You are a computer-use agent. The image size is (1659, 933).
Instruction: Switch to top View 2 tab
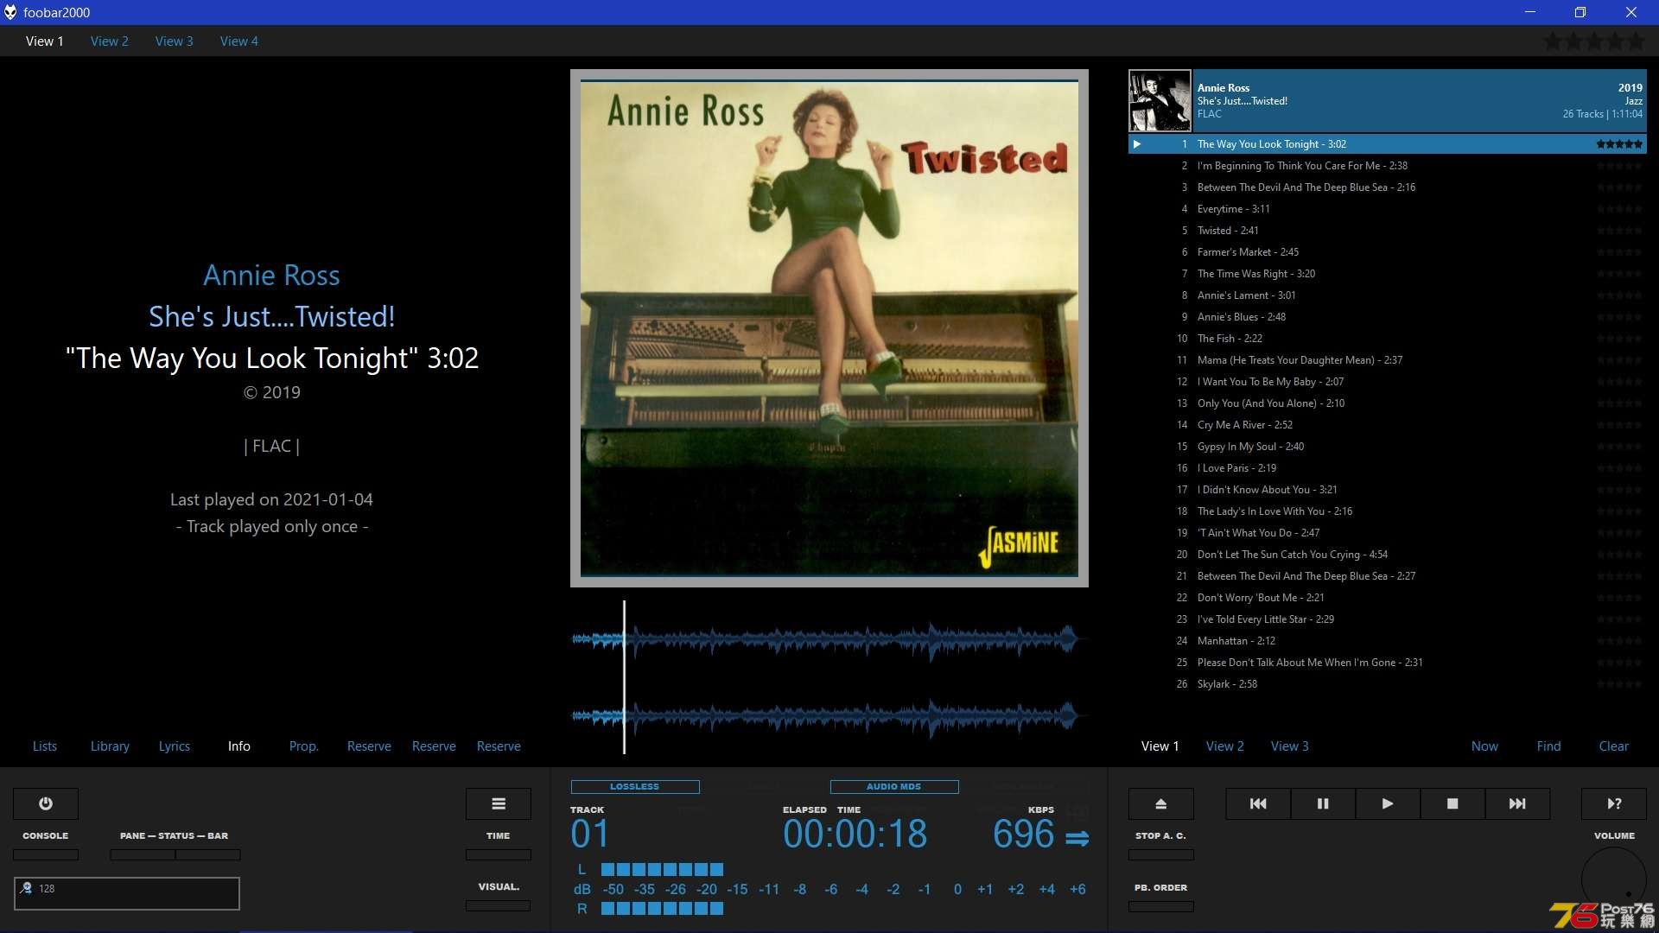[110, 41]
